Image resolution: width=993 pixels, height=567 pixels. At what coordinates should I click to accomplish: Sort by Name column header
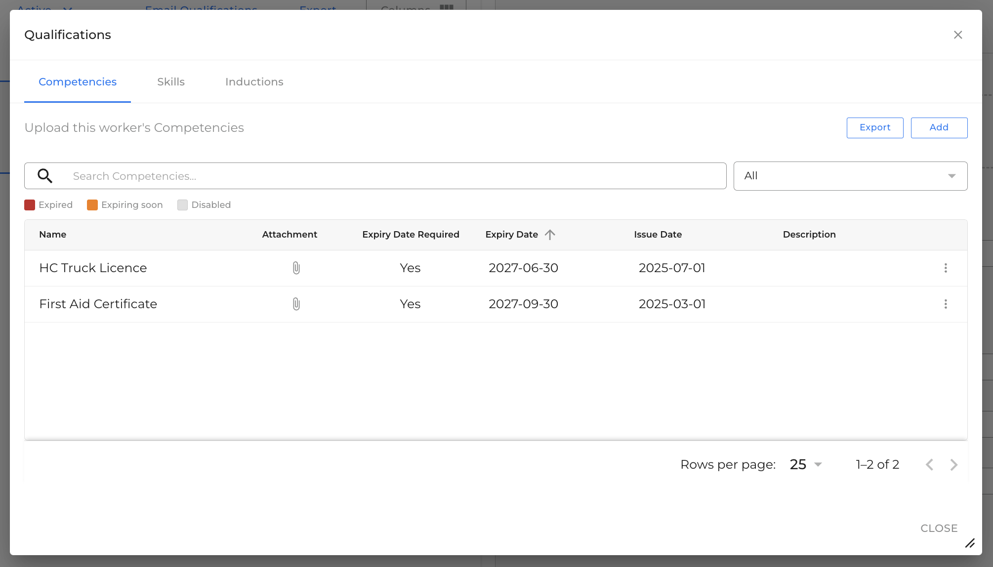tap(53, 235)
